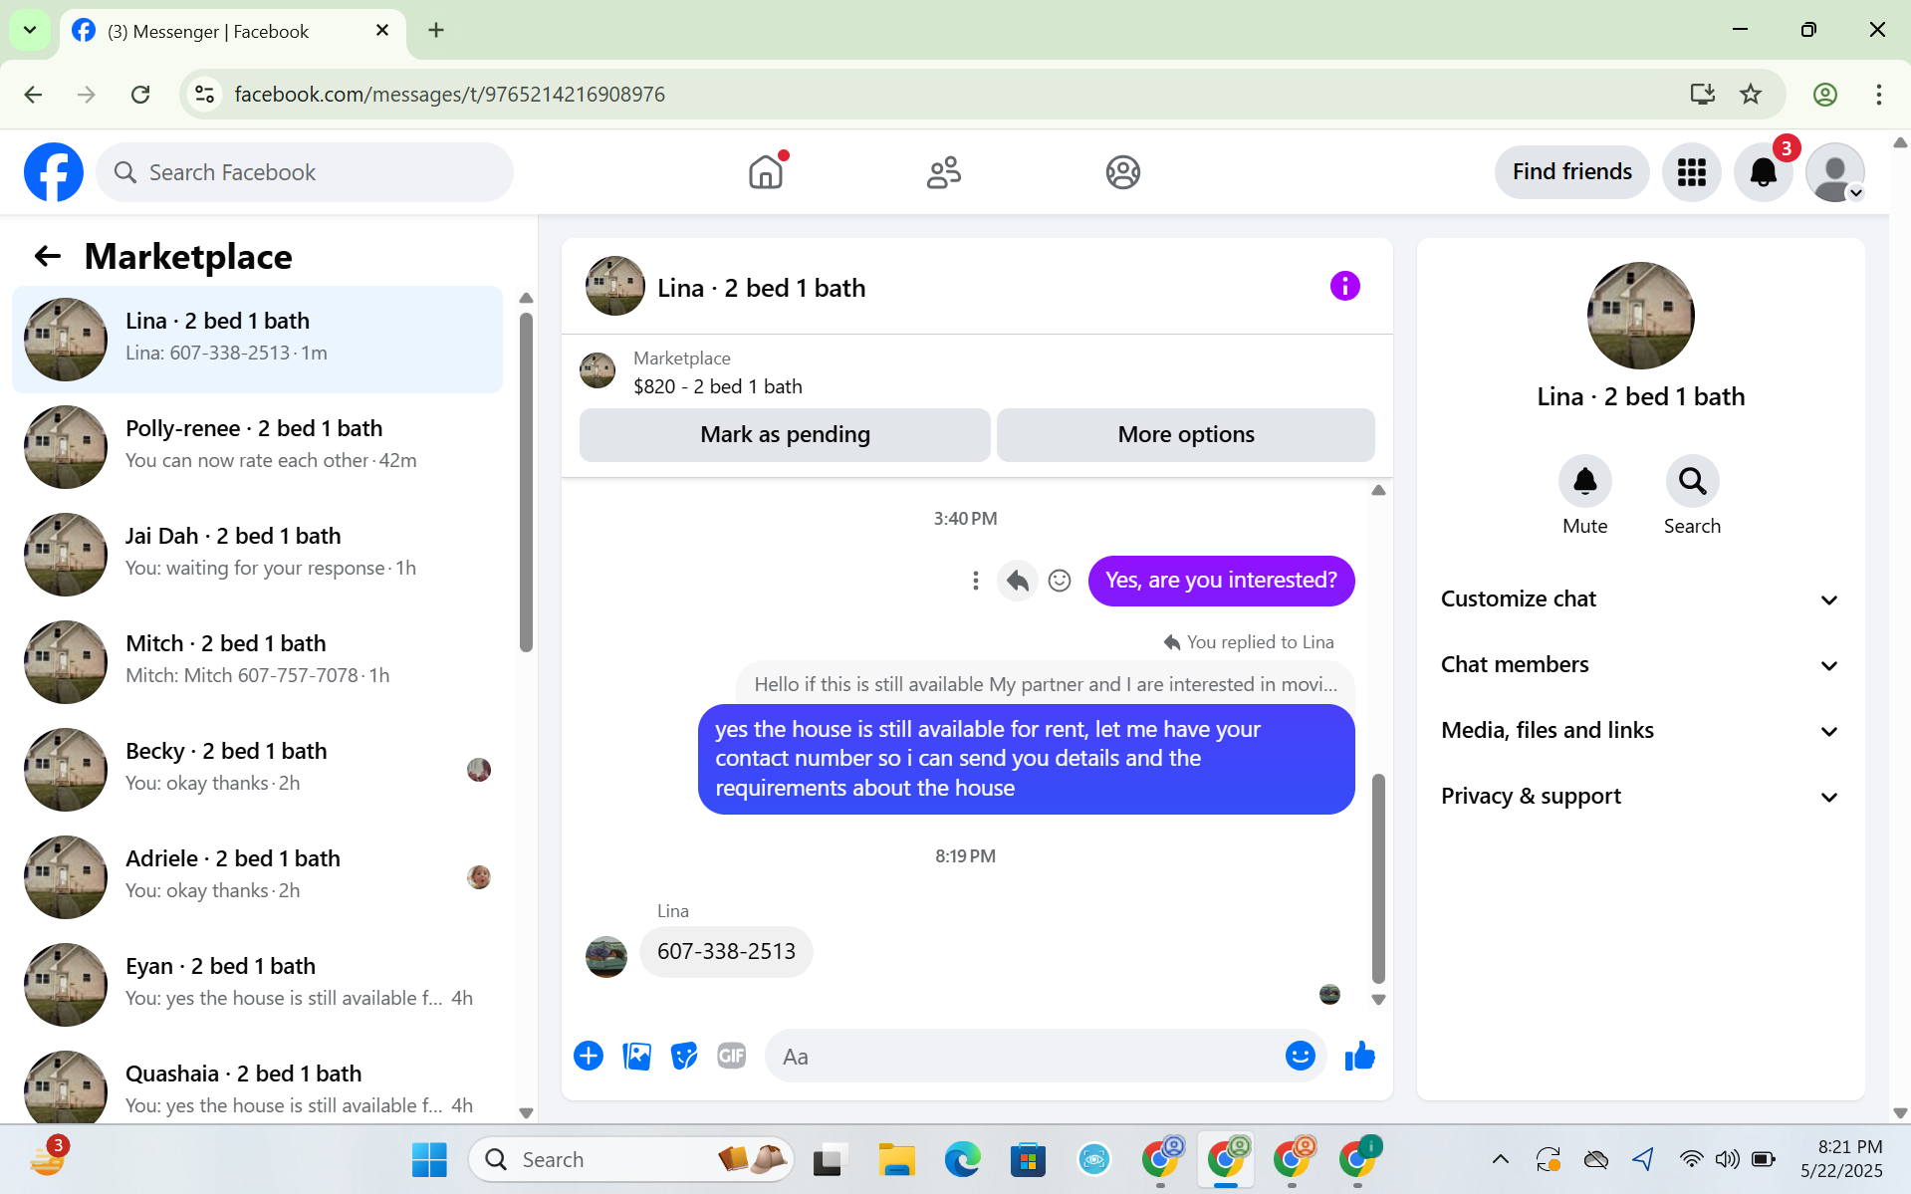Launch Microsoft Edge from the taskbar
This screenshot has width=1911, height=1194.
(x=962, y=1159)
